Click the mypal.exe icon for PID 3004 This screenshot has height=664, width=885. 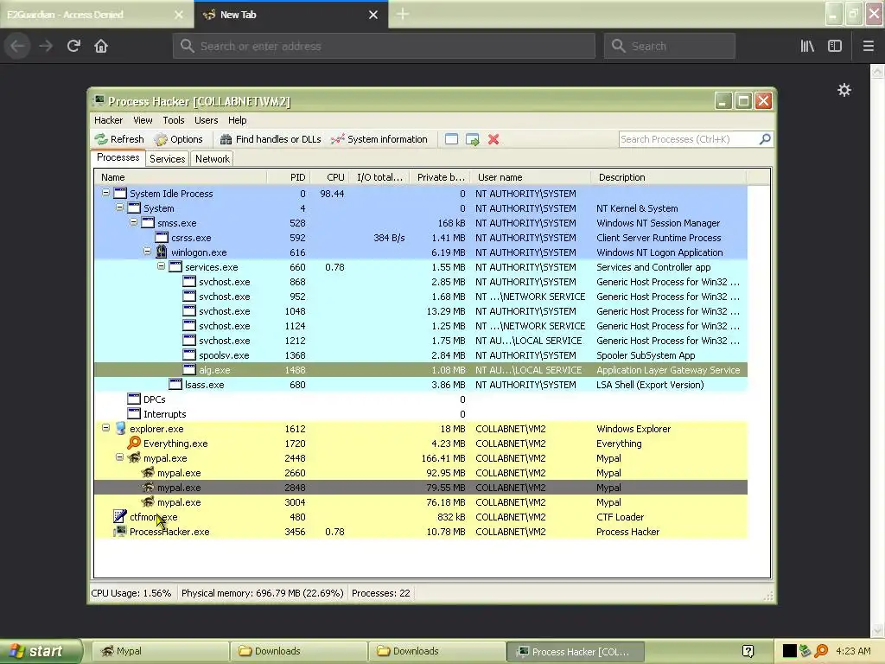148,502
